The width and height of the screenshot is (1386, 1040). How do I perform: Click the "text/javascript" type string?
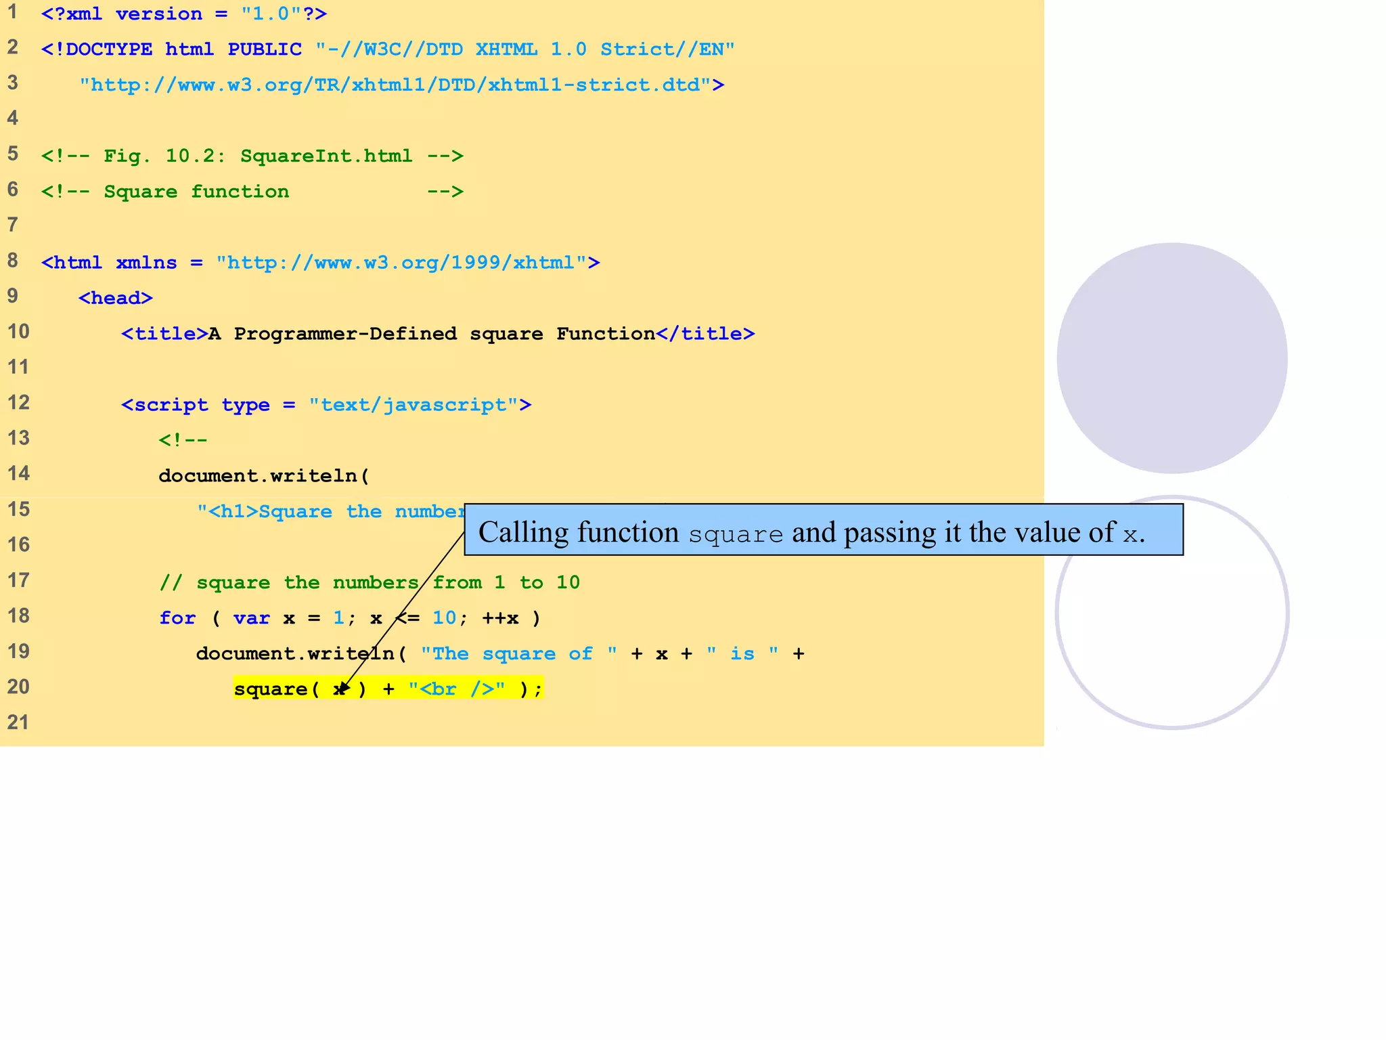413,405
